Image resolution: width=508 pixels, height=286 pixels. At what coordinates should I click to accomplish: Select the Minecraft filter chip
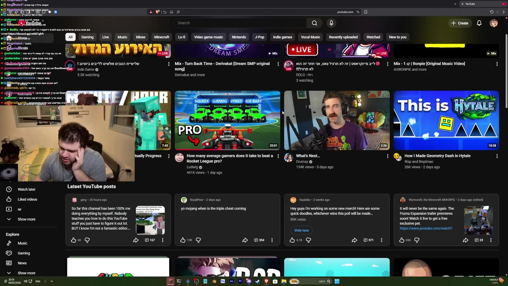click(x=162, y=37)
